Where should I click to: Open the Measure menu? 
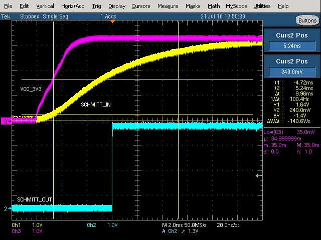[x=168, y=6]
